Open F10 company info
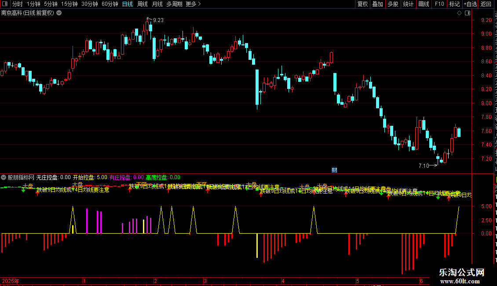 tap(439, 4)
